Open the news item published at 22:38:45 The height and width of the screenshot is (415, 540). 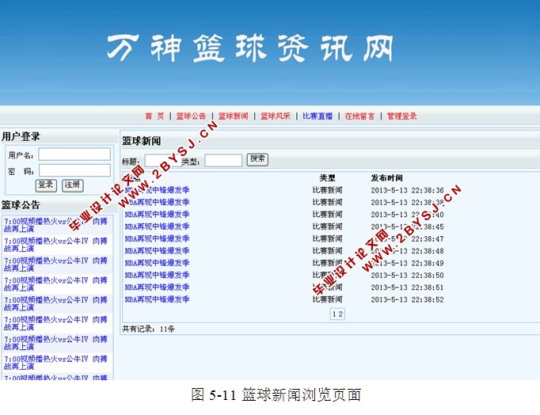[x=157, y=227]
